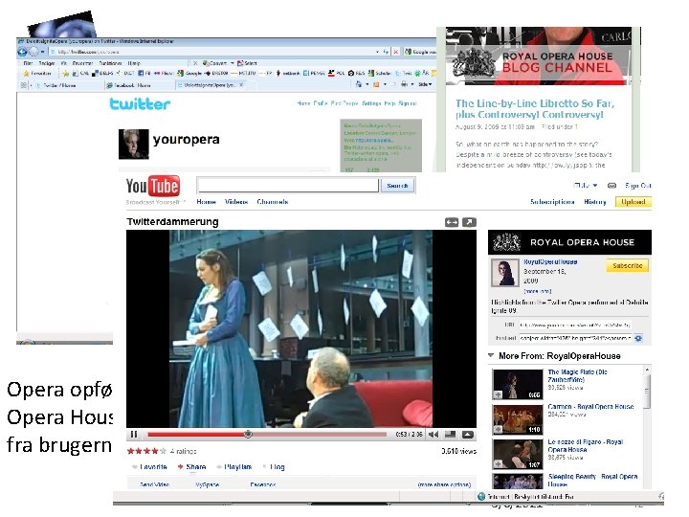689x517 pixels.
Task: Subscribe to RoyalOperaHouse channel
Action: coord(628,265)
